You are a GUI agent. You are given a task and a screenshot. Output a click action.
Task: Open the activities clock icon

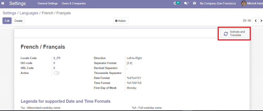175,3
